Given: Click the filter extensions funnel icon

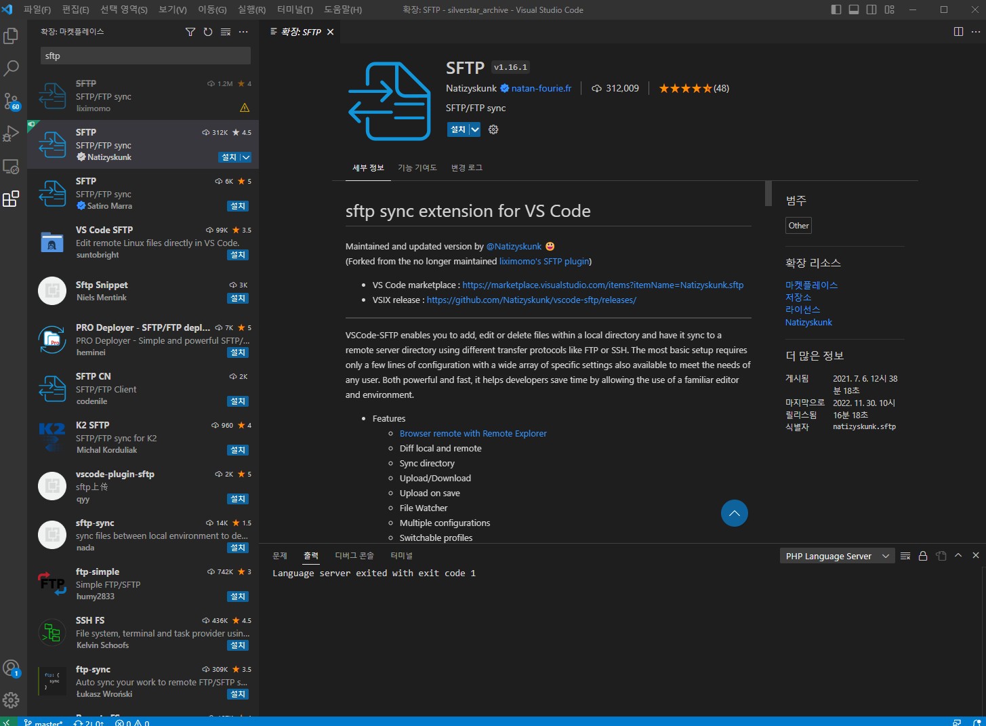Looking at the screenshot, I should click(190, 32).
